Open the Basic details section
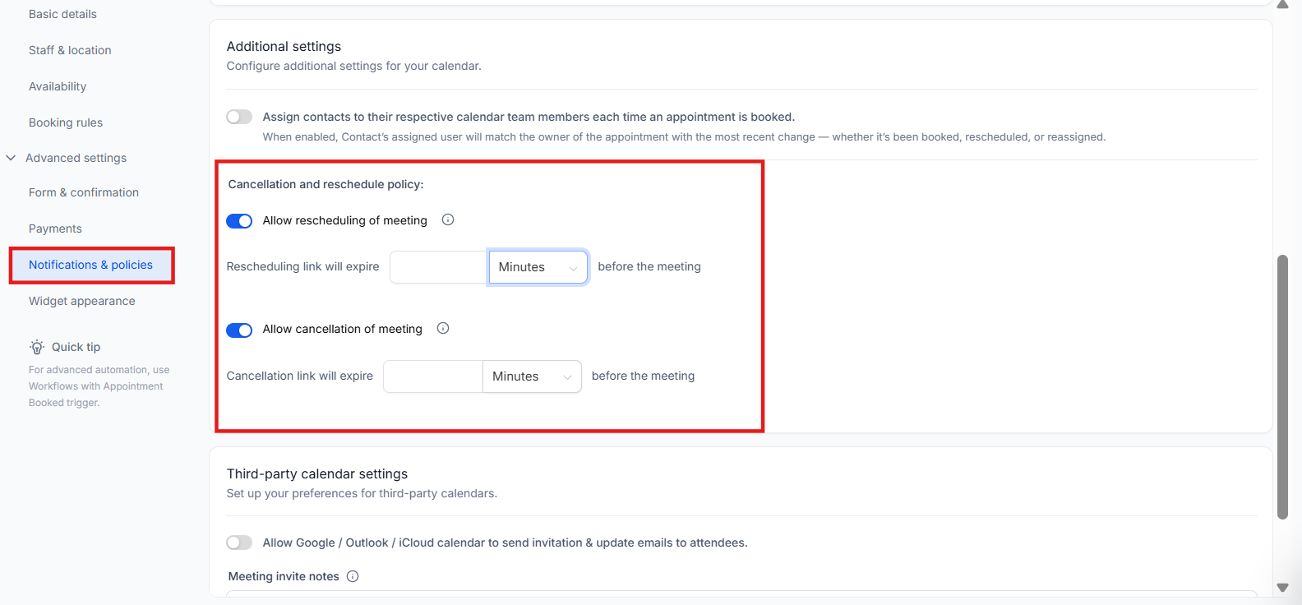The height and width of the screenshot is (605, 1302). pyautogui.click(x=62, y=14)
